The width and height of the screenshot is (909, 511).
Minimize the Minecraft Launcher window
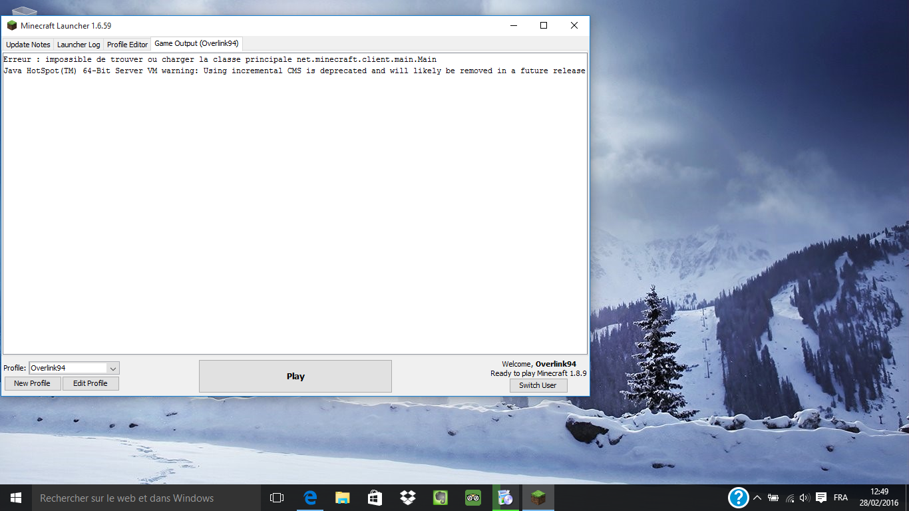coord(513,25)
